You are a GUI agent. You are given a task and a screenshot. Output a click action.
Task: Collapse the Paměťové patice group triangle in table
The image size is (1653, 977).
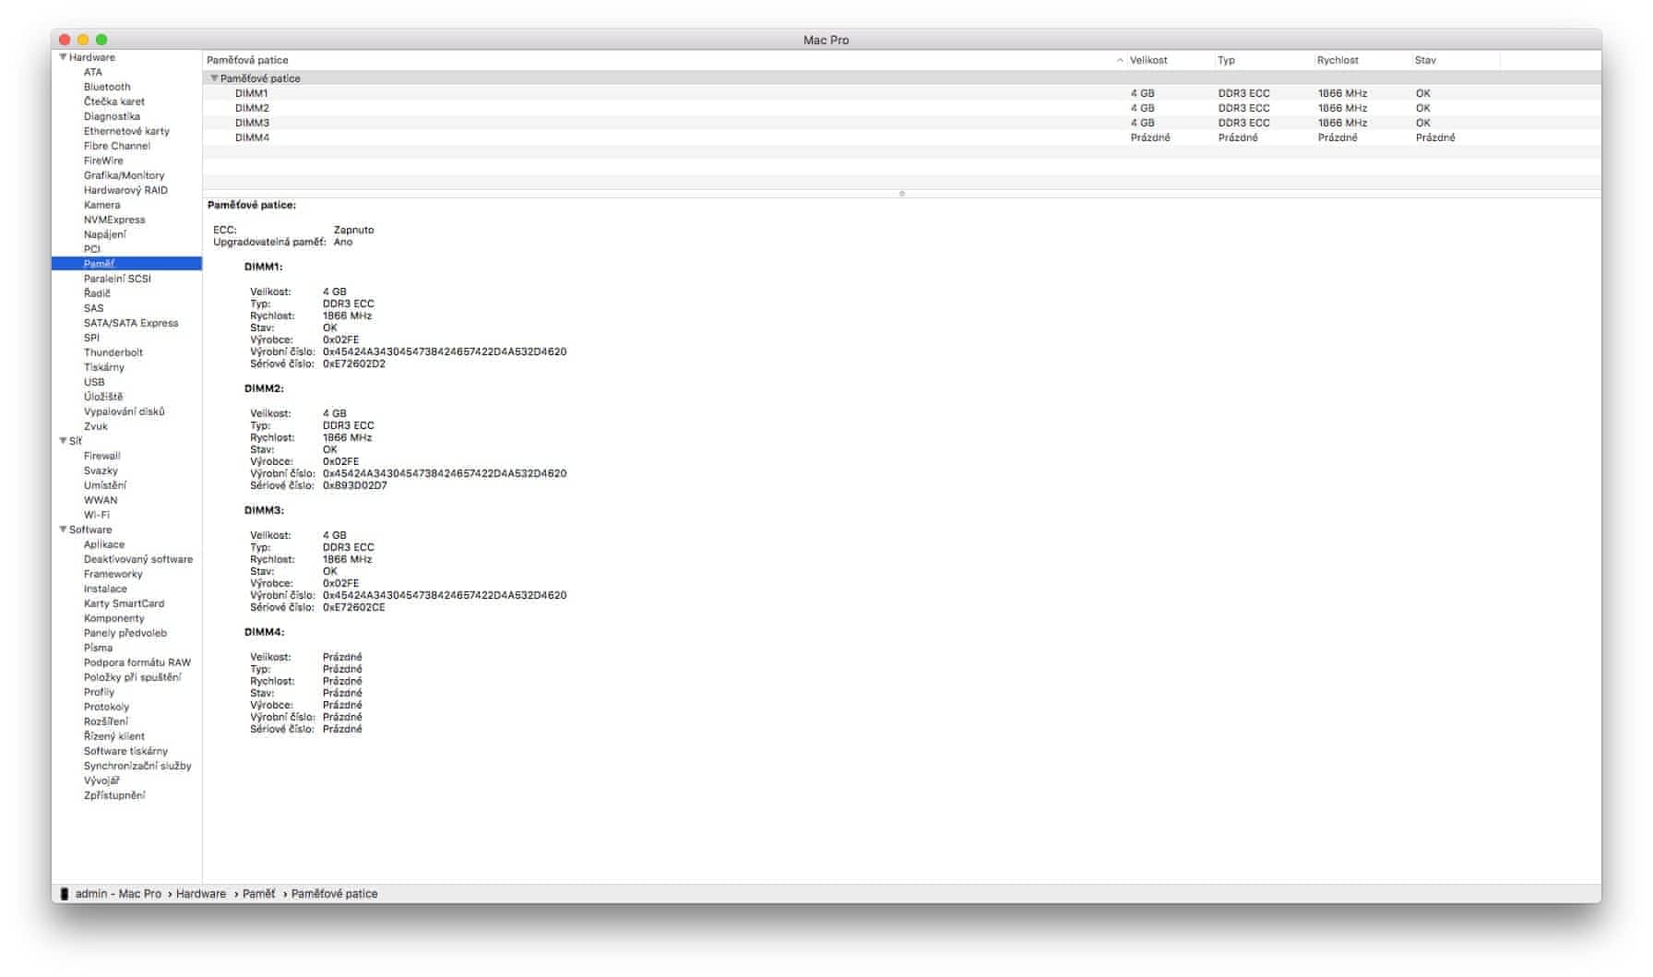[214, 78]
